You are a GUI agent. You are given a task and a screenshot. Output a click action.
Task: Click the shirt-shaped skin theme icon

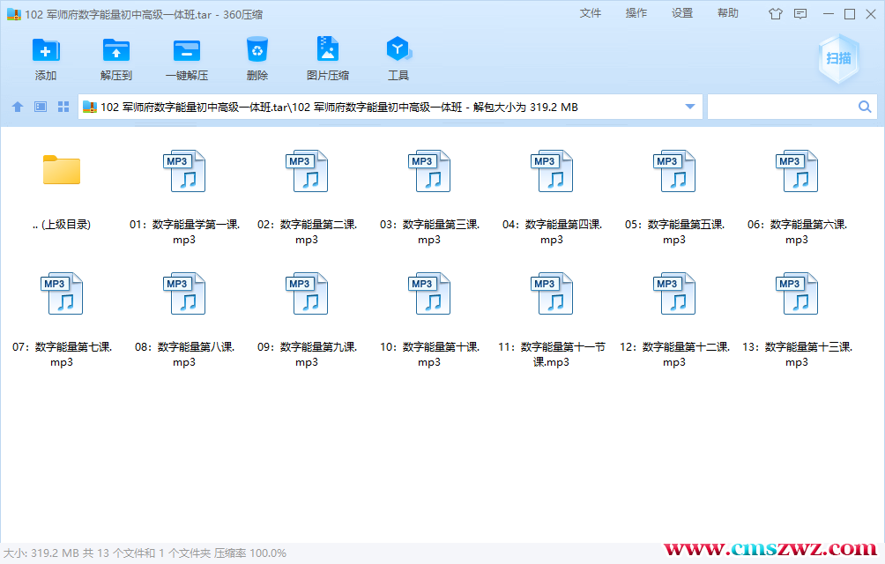coord(776,13)
